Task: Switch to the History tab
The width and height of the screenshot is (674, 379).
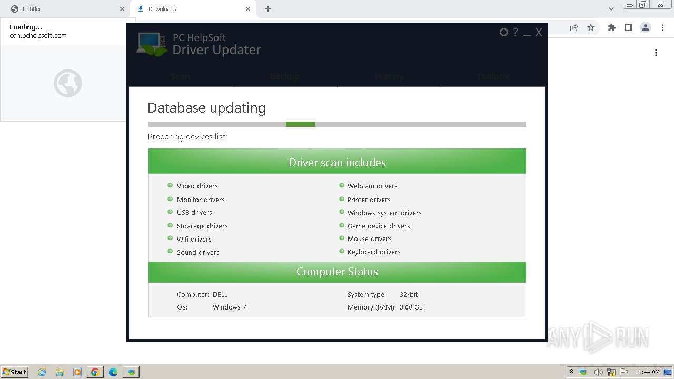Action: click(x=389, y=76)
